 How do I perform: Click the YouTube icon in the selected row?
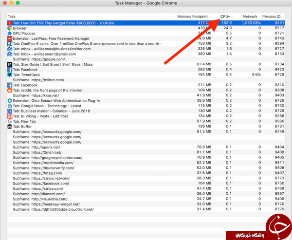tap(10, 23)
